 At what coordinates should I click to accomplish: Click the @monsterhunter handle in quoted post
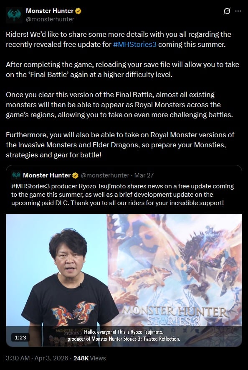pos(105,175)
